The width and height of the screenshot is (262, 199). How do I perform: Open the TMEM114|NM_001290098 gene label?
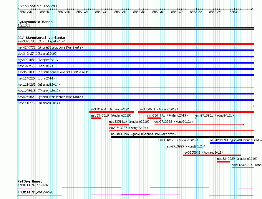point(35,192)
